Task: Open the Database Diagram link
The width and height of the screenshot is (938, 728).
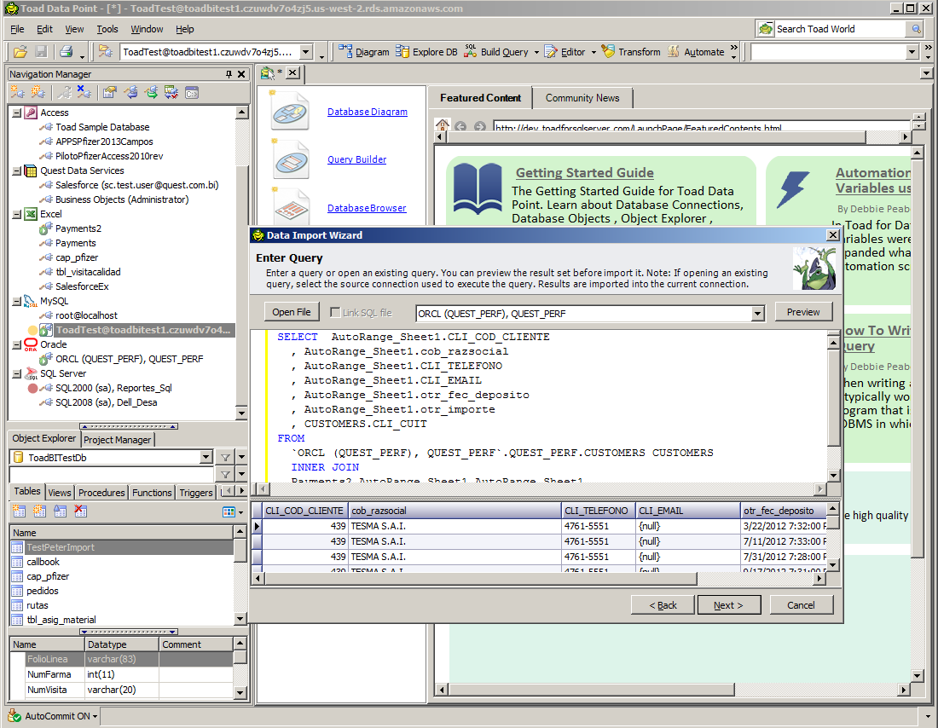Action: point(368,112)
